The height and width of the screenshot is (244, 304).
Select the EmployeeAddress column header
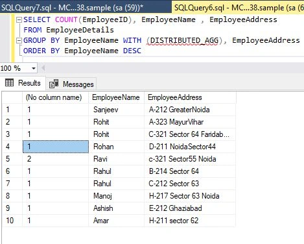tap(190, 97)
